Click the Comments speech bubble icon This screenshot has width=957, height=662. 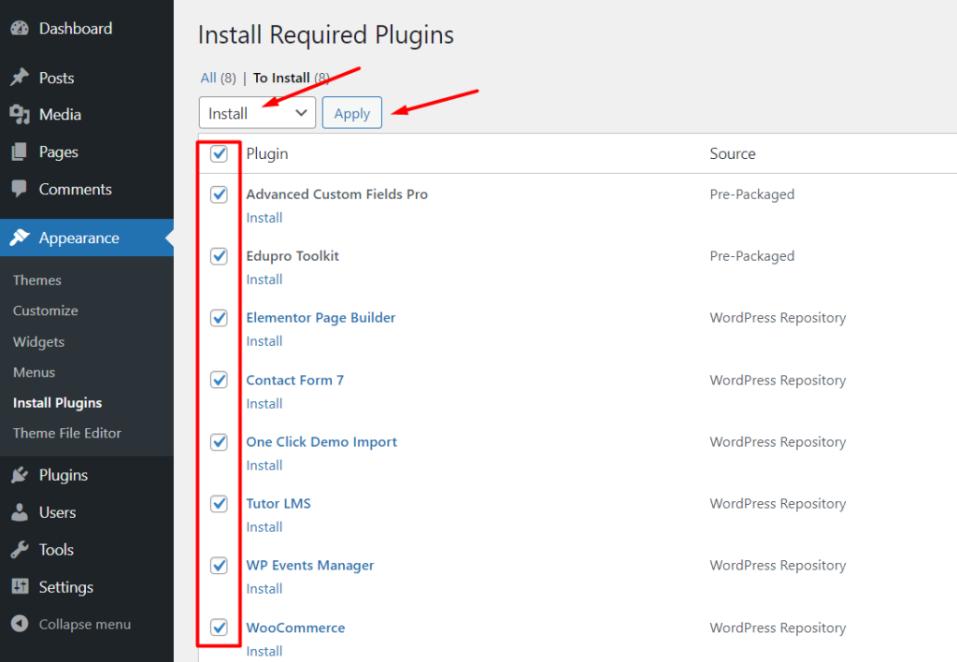[20, 189]
